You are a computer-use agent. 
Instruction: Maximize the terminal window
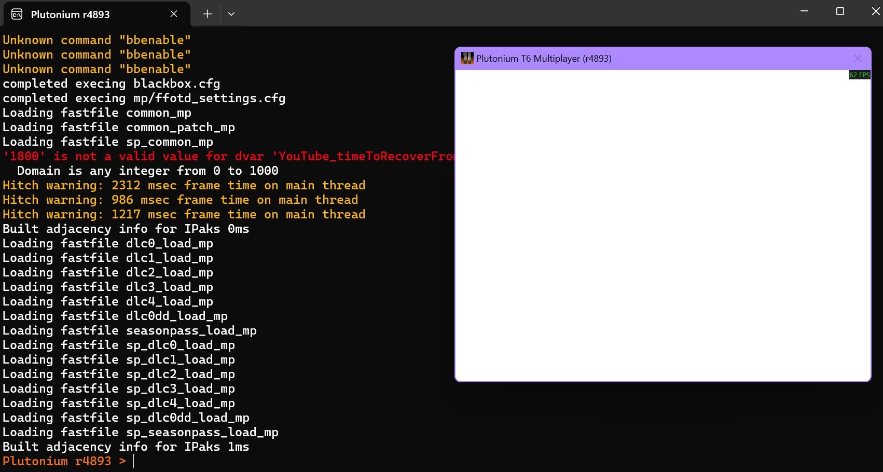840,11
